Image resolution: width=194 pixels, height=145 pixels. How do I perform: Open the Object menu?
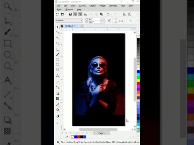pyautogui.click(x=92, y=6)
